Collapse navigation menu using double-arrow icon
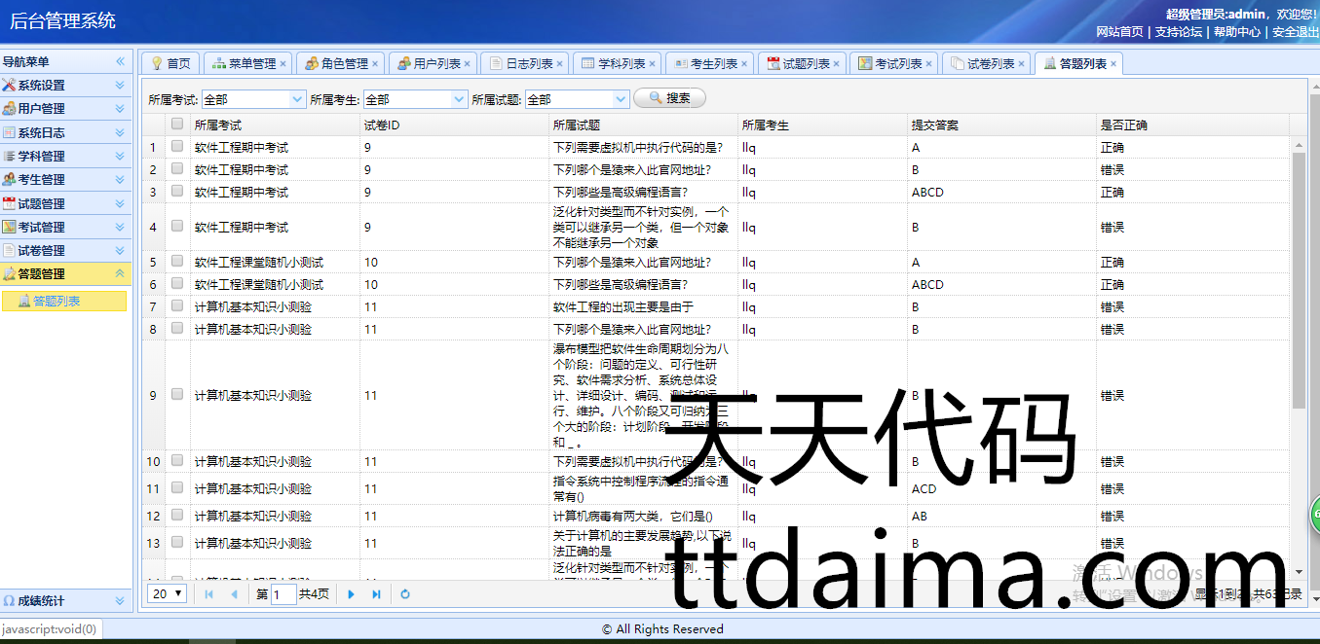 [x=121, y=61]
